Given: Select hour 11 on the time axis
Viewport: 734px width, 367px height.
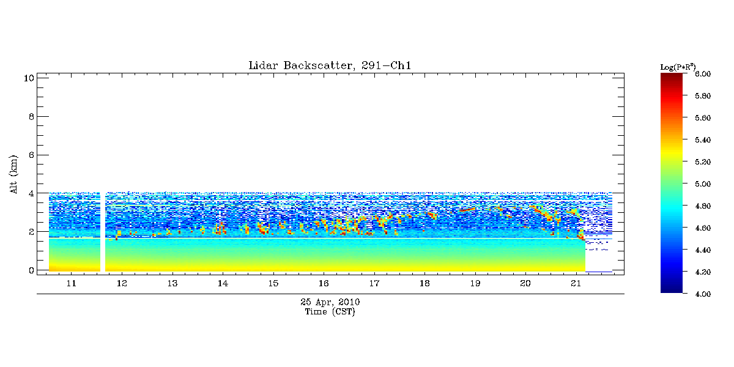Looking at the screenshot, I should (x=71, y=283).
